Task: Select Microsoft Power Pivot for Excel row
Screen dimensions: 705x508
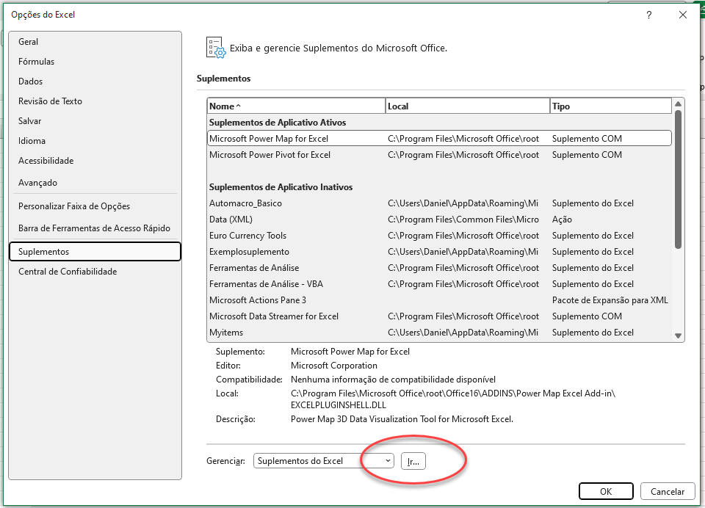Action: click(x=439, y=155)
